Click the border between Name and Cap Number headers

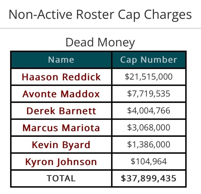112,60
